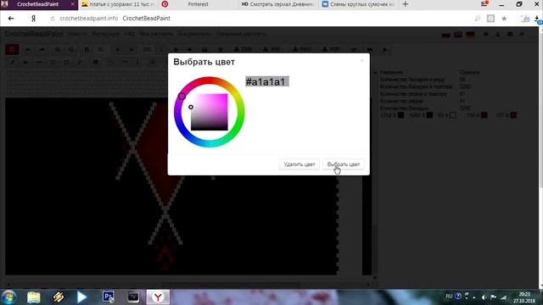Image resolution: width=543 pixels, height=305 pixels.
Task: Click the search icon in the address bar
Action: (x=478, y=19)
